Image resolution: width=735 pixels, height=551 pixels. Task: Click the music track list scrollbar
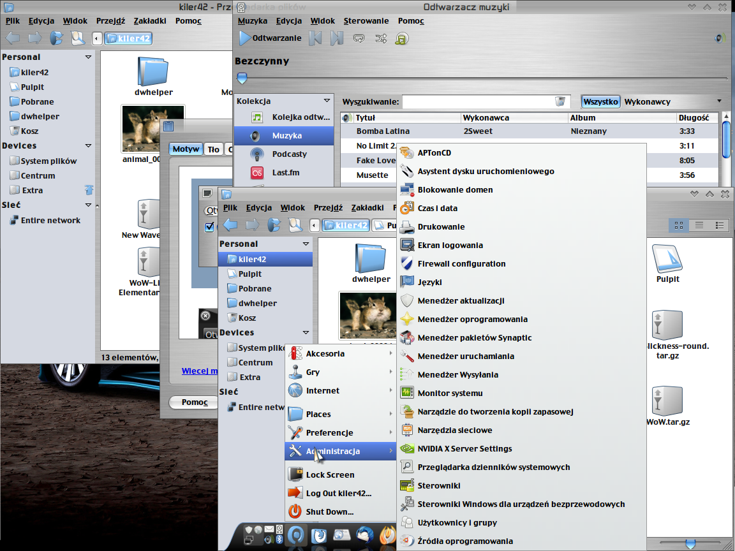coord(726,140)
